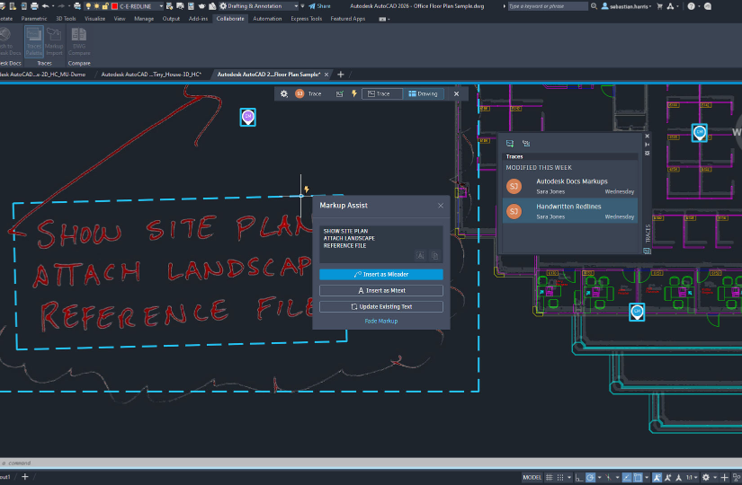Viewport: 742px width, 485px height.
Task: Open sebastian.harris account menu
Action: tap(626, 6)
